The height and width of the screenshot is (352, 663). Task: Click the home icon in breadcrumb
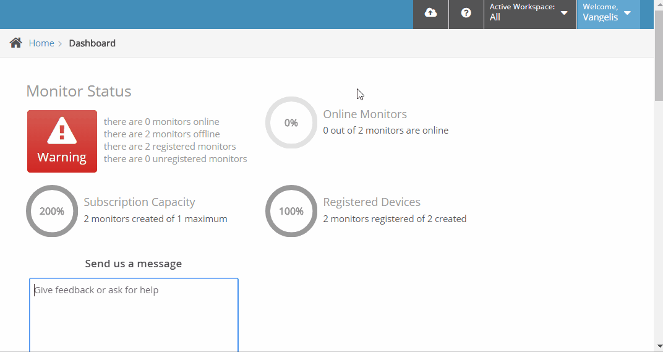pos(16,43)
